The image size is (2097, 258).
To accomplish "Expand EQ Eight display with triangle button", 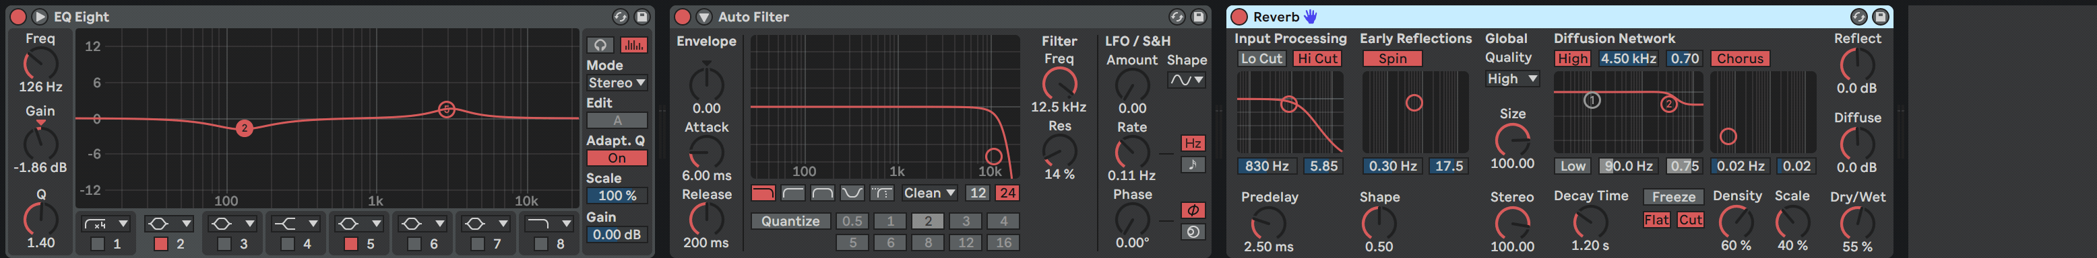I will click(x=39, y=16).
